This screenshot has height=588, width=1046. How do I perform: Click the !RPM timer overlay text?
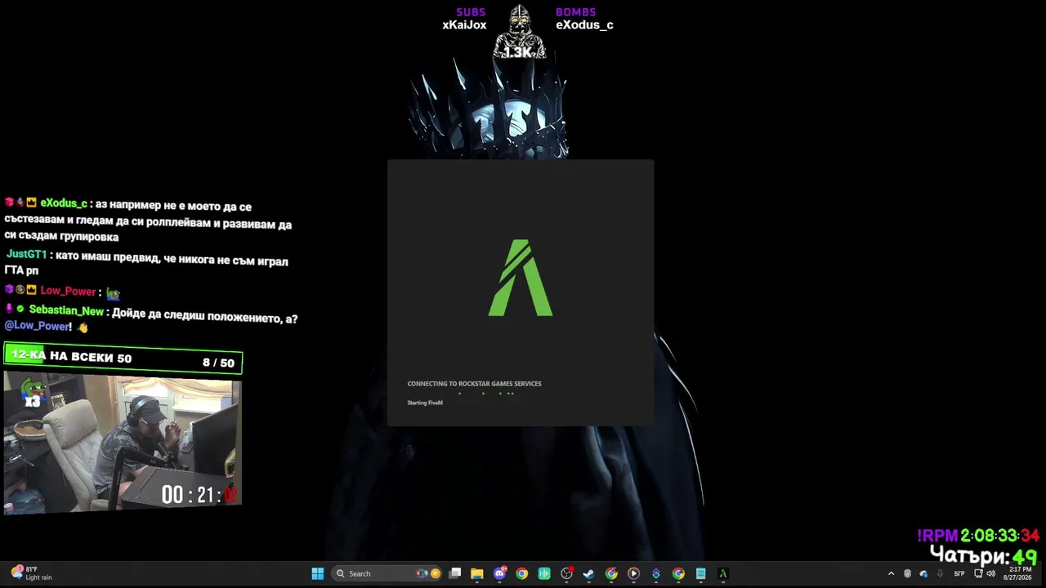[978, 536]
